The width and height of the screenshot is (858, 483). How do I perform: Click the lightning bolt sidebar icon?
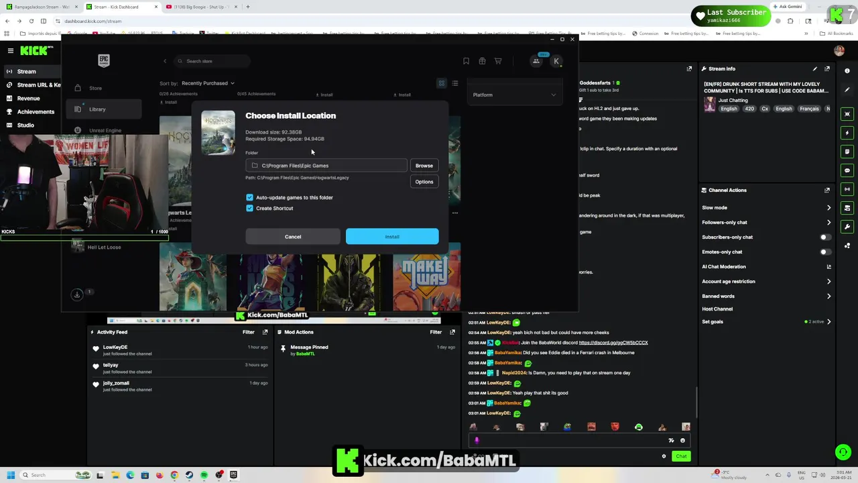847,133
